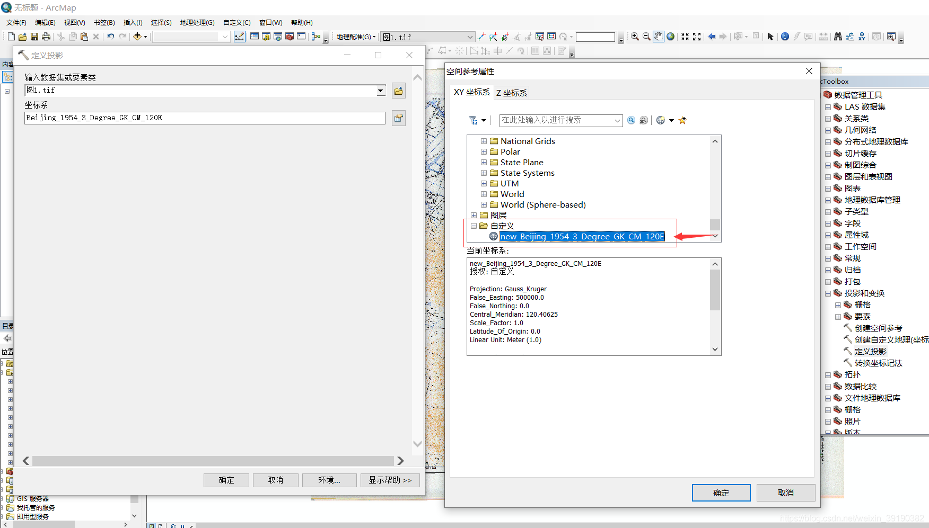Switch to the XY 坐标系 tab
The height and width of the screenshot is (528, 929).
(x=471, y=92)
